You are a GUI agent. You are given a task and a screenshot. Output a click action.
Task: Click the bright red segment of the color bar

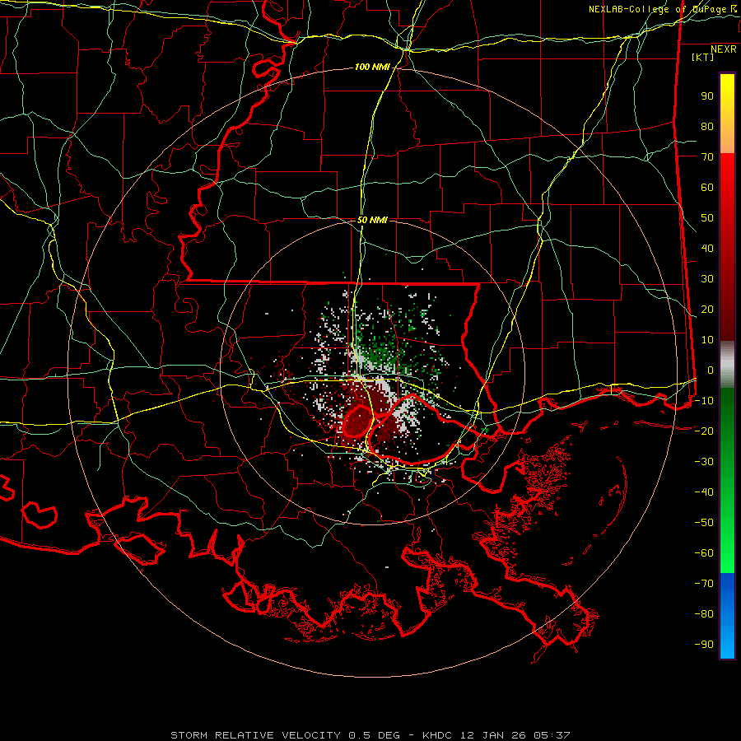(x=727, y=173)
